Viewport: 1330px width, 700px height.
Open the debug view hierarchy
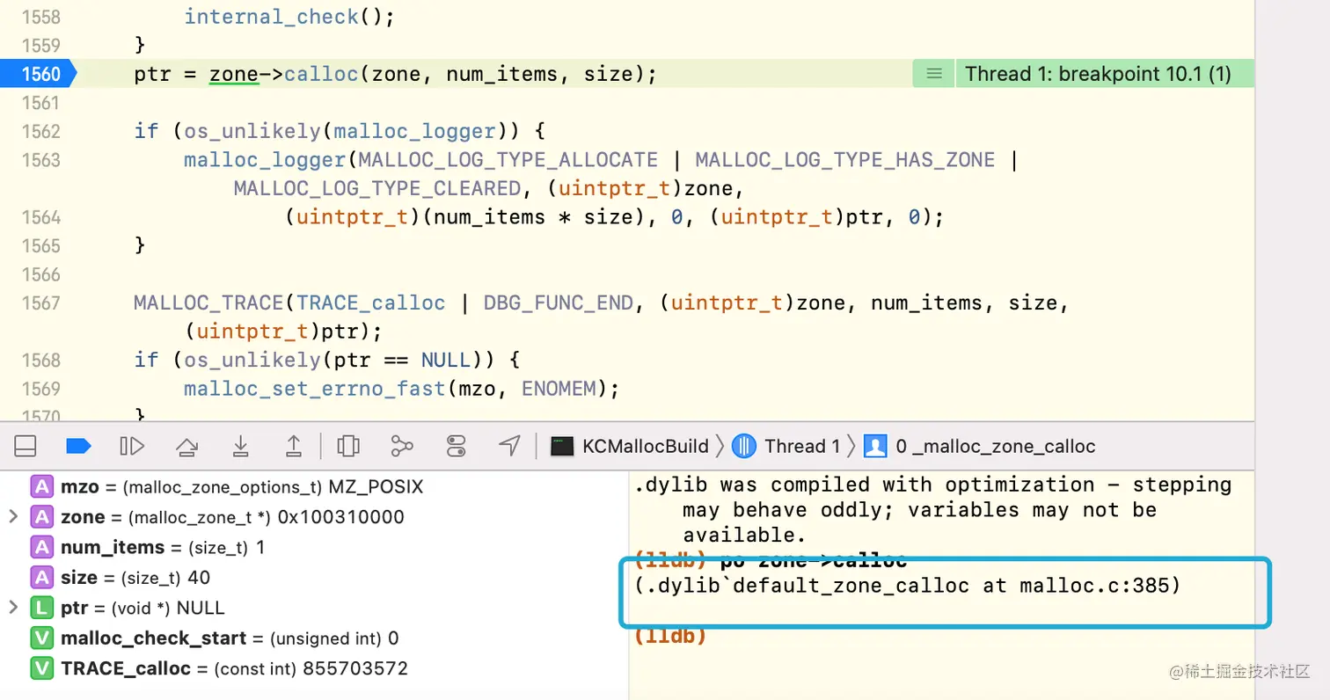pos(348,446)
